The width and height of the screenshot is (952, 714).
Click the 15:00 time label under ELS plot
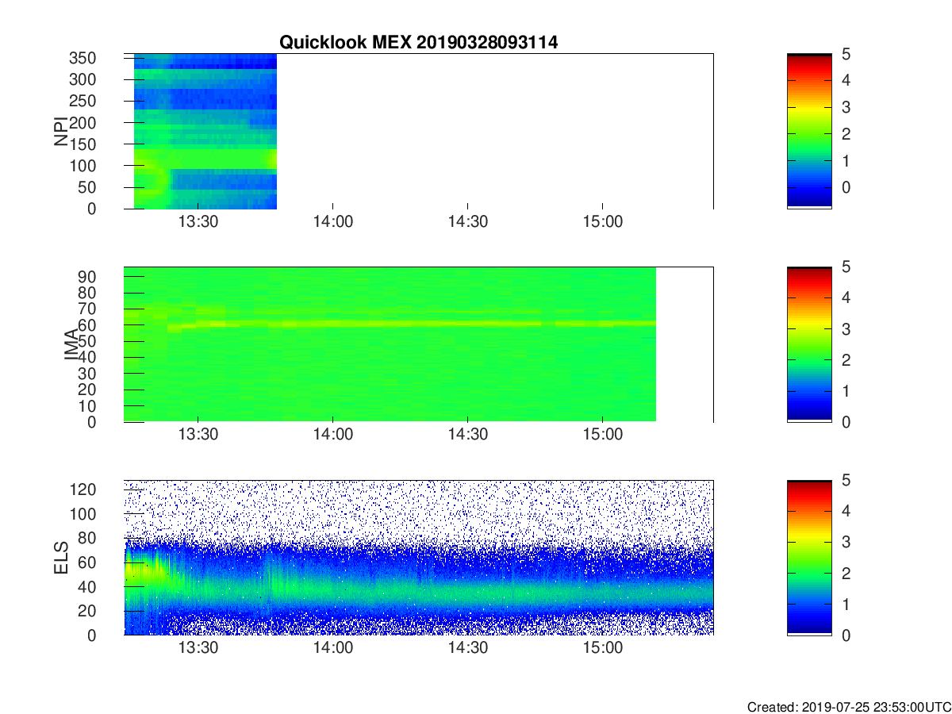coord(602,648)
